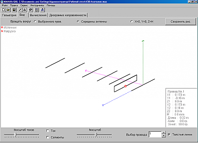Click the 'Сохранить рис.' button
The image size is (198, 143).
coord(181,22)
